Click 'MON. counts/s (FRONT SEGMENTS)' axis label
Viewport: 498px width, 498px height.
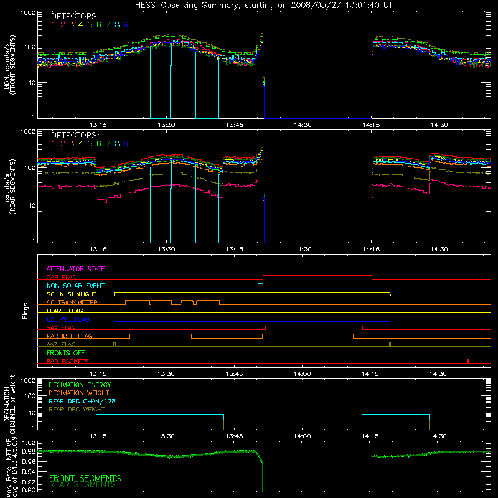click(10, 65)
